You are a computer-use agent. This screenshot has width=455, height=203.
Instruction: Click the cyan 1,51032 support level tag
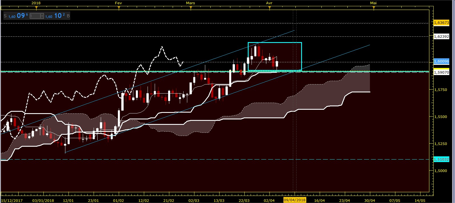coord(441,159)
